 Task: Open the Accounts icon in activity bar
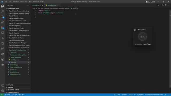[x=3, y=85]
